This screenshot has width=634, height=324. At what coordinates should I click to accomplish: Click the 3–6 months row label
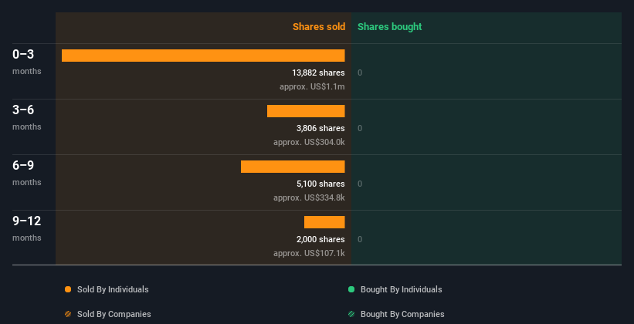pos(27,117)
